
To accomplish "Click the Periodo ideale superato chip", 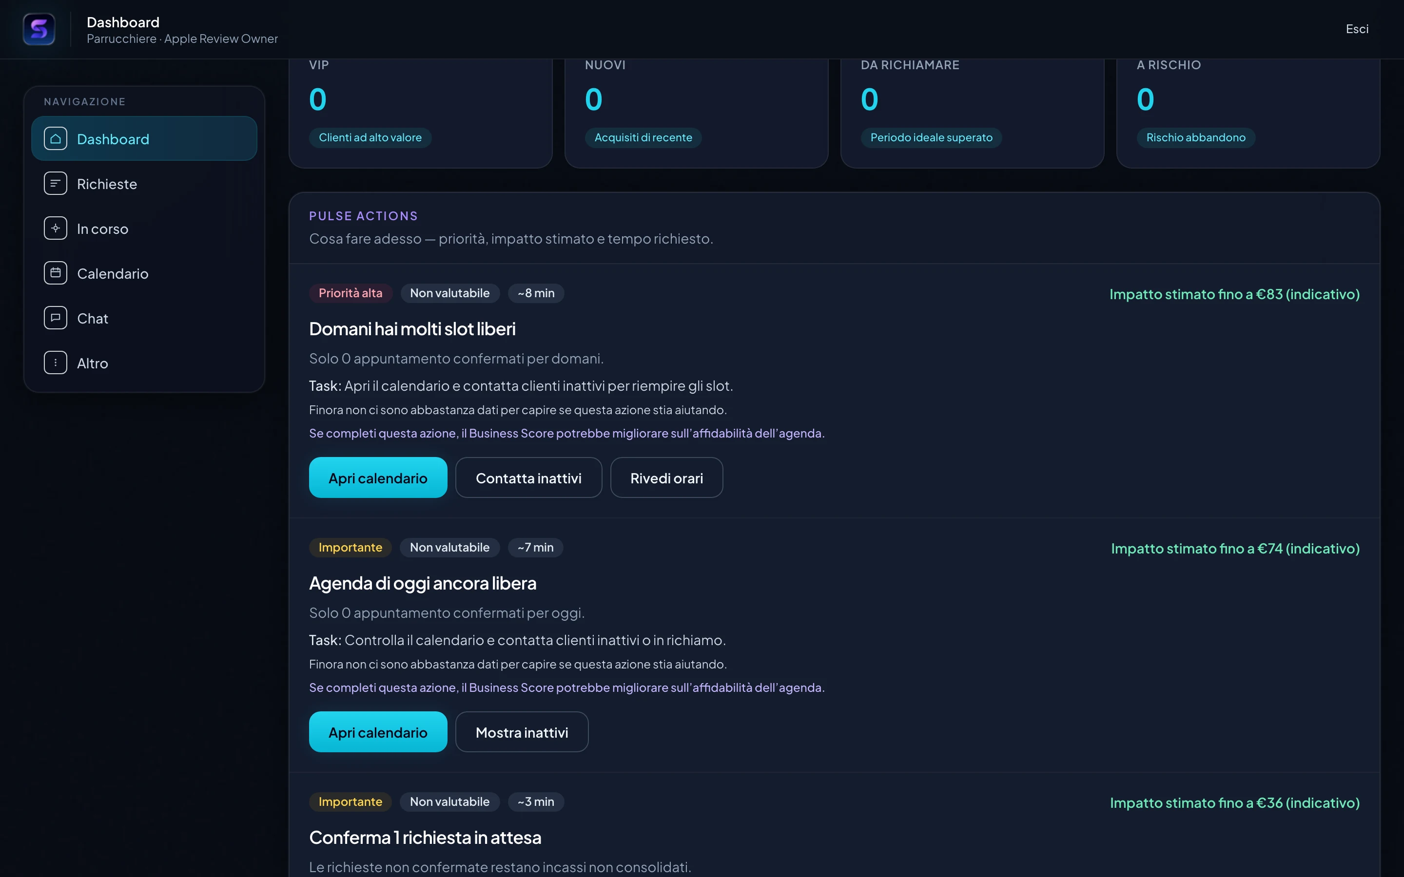I will [x=931, y=137].
